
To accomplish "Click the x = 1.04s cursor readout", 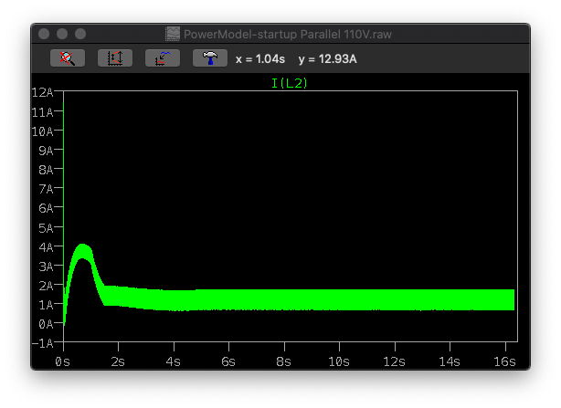I will coord(260,59).
